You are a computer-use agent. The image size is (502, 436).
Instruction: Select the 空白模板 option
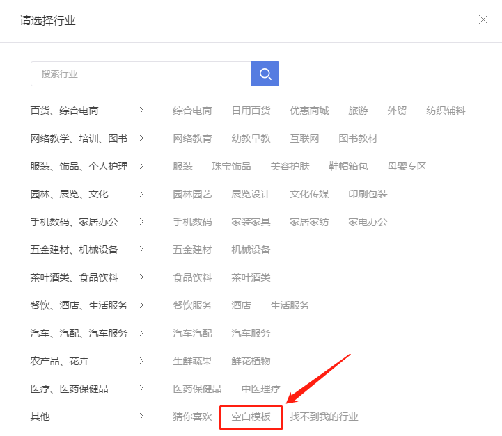[x=251, y=417]
